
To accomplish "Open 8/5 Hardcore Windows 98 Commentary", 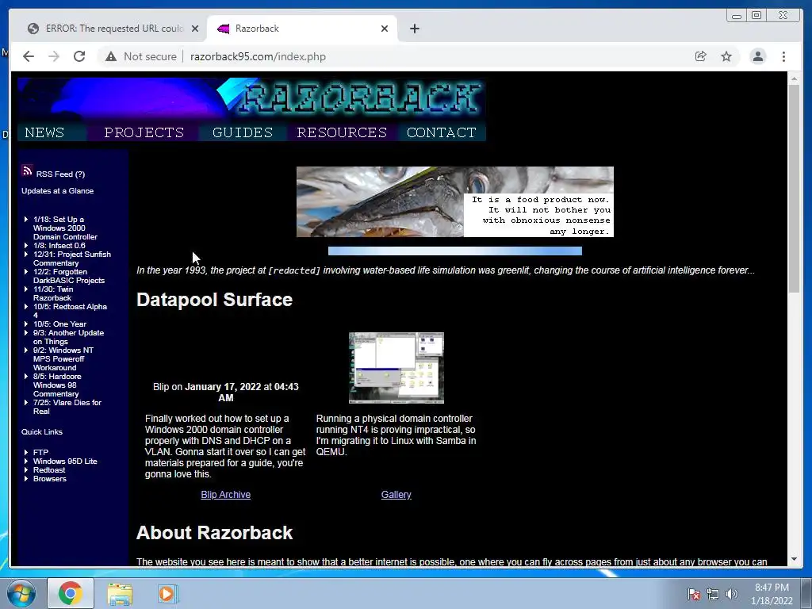I will tap(57, 385).
